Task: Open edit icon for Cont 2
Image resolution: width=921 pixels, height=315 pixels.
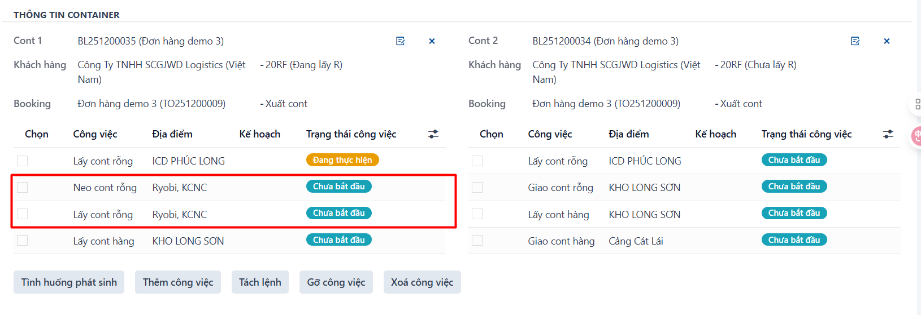Action: (855, 41)
